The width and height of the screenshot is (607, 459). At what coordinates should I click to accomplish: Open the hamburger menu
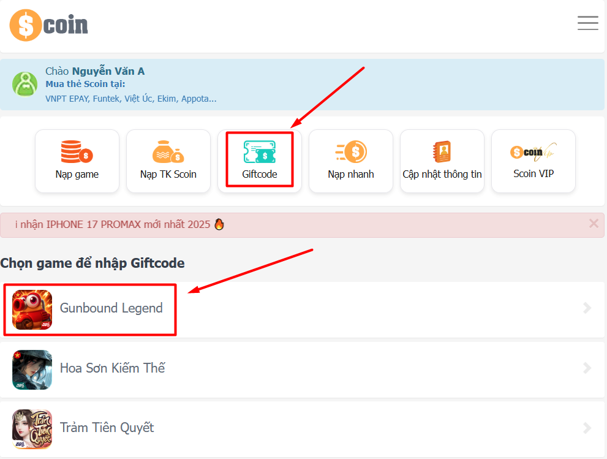click(x=587, y=23)
